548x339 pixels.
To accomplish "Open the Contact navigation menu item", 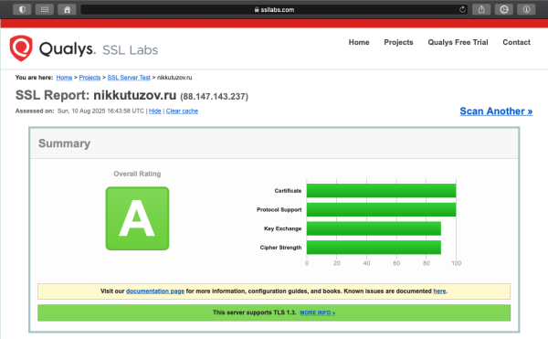I will [517, 42].
